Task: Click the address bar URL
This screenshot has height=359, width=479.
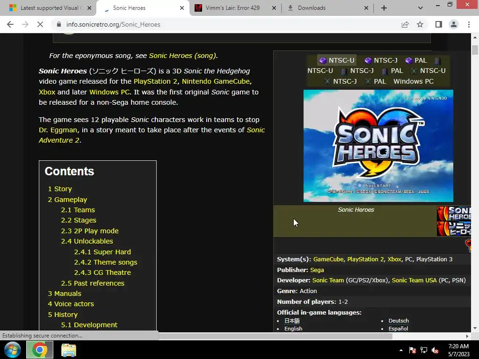Action: [113, 24]
